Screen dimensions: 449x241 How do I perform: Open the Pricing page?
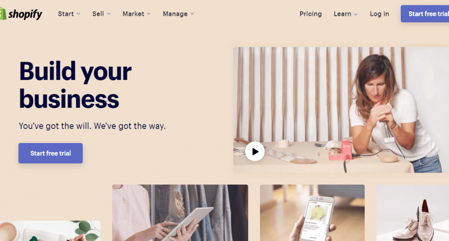click(311, 14)
